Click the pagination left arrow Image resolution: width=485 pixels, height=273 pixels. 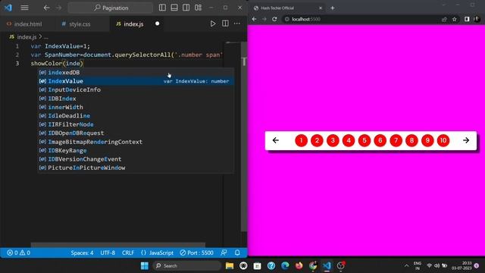(276, 140)
